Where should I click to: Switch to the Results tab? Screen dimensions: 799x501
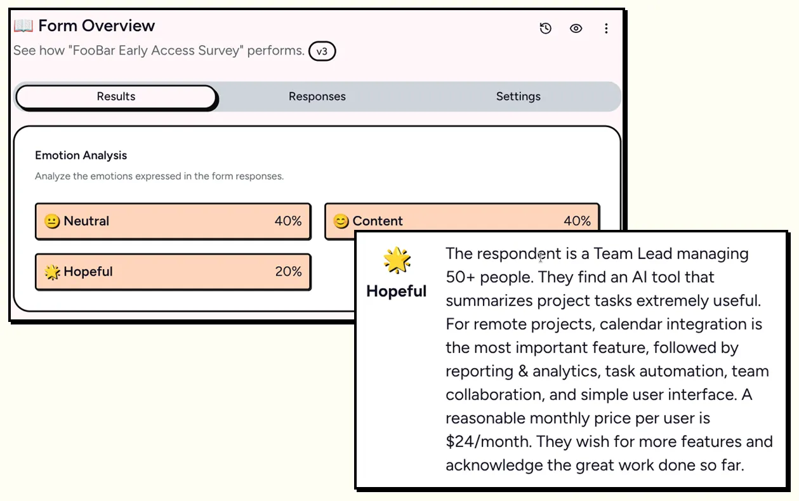tap(116, 97)
